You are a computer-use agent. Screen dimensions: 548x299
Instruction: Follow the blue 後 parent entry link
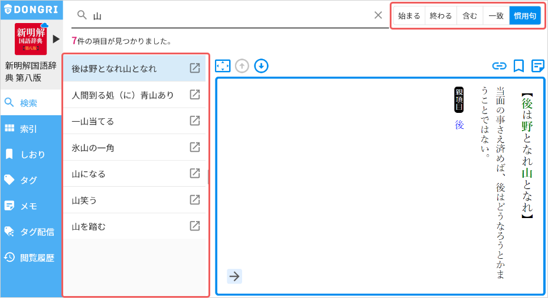coord(459,125)
